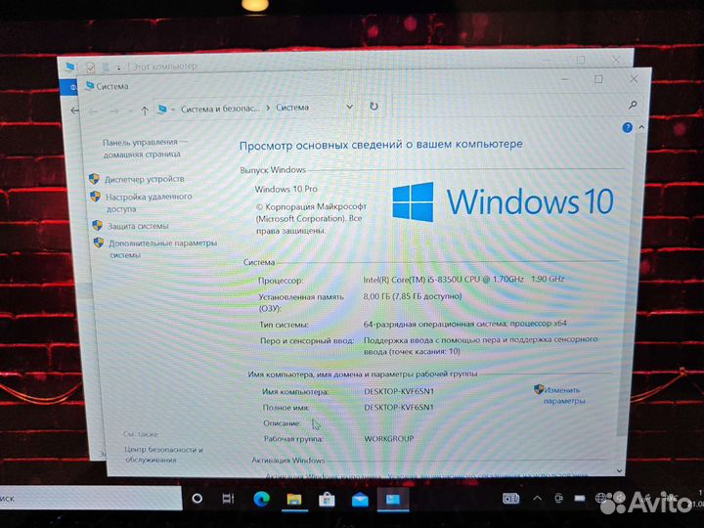Click the Back arrow in System window
Image resolution: width=704 pixels, height=528 pixels.
[94, 111]
